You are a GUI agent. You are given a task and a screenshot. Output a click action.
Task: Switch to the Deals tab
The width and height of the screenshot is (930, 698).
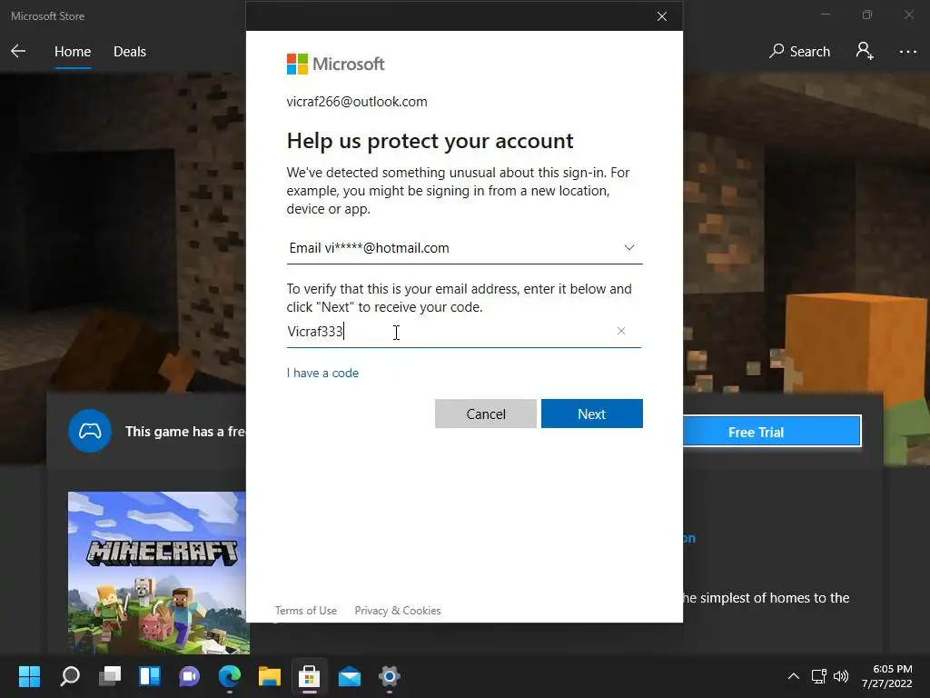(130, 52)
